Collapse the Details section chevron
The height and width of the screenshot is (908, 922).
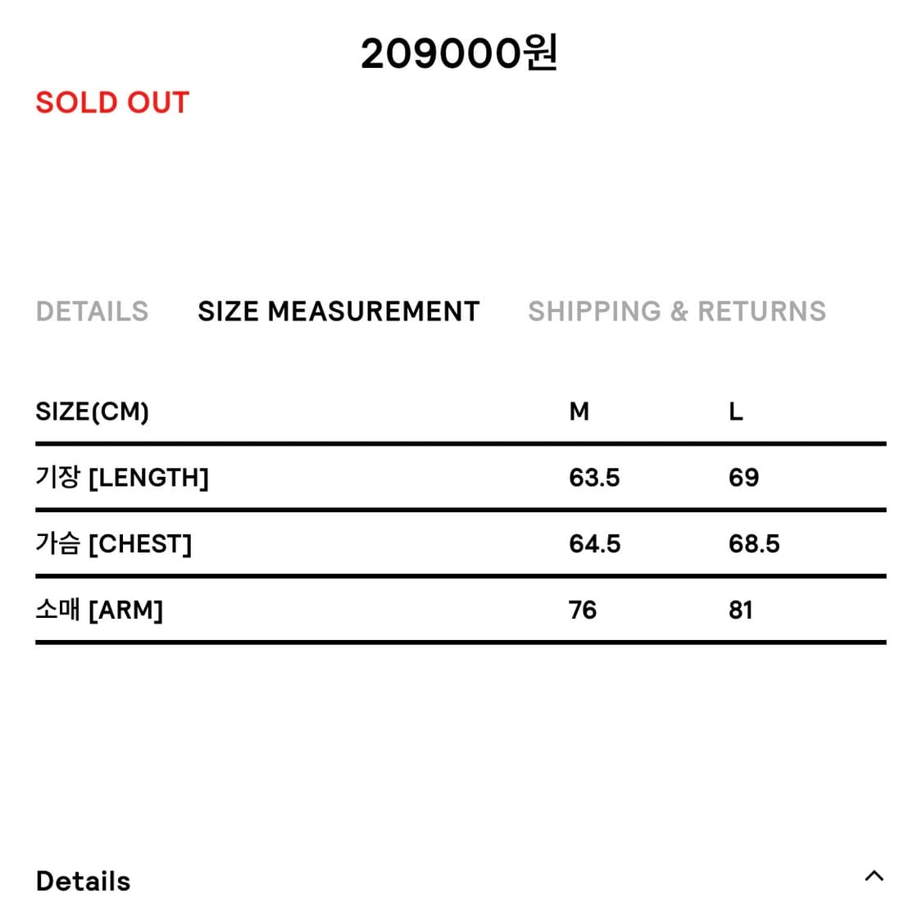click(x=874, y=875)
